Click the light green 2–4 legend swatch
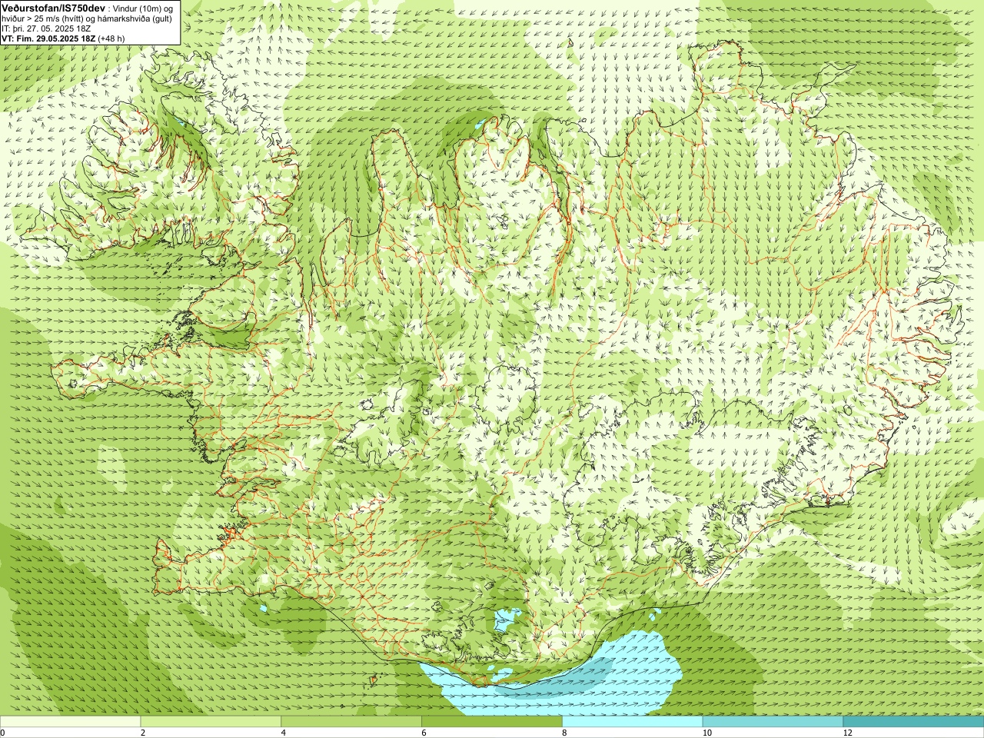The width and height of the screenshot is (984, 738). 211,721
